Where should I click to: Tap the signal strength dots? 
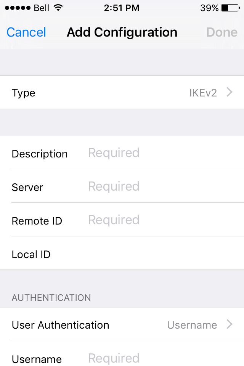point(18,8)
